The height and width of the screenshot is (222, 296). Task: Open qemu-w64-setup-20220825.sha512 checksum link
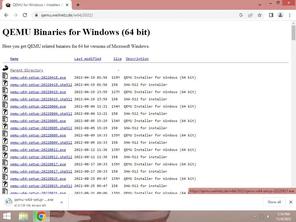[41, 186]
